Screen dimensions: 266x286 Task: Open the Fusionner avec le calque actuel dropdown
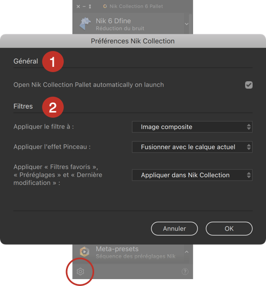pyautogui.click(x=192, y=147)
